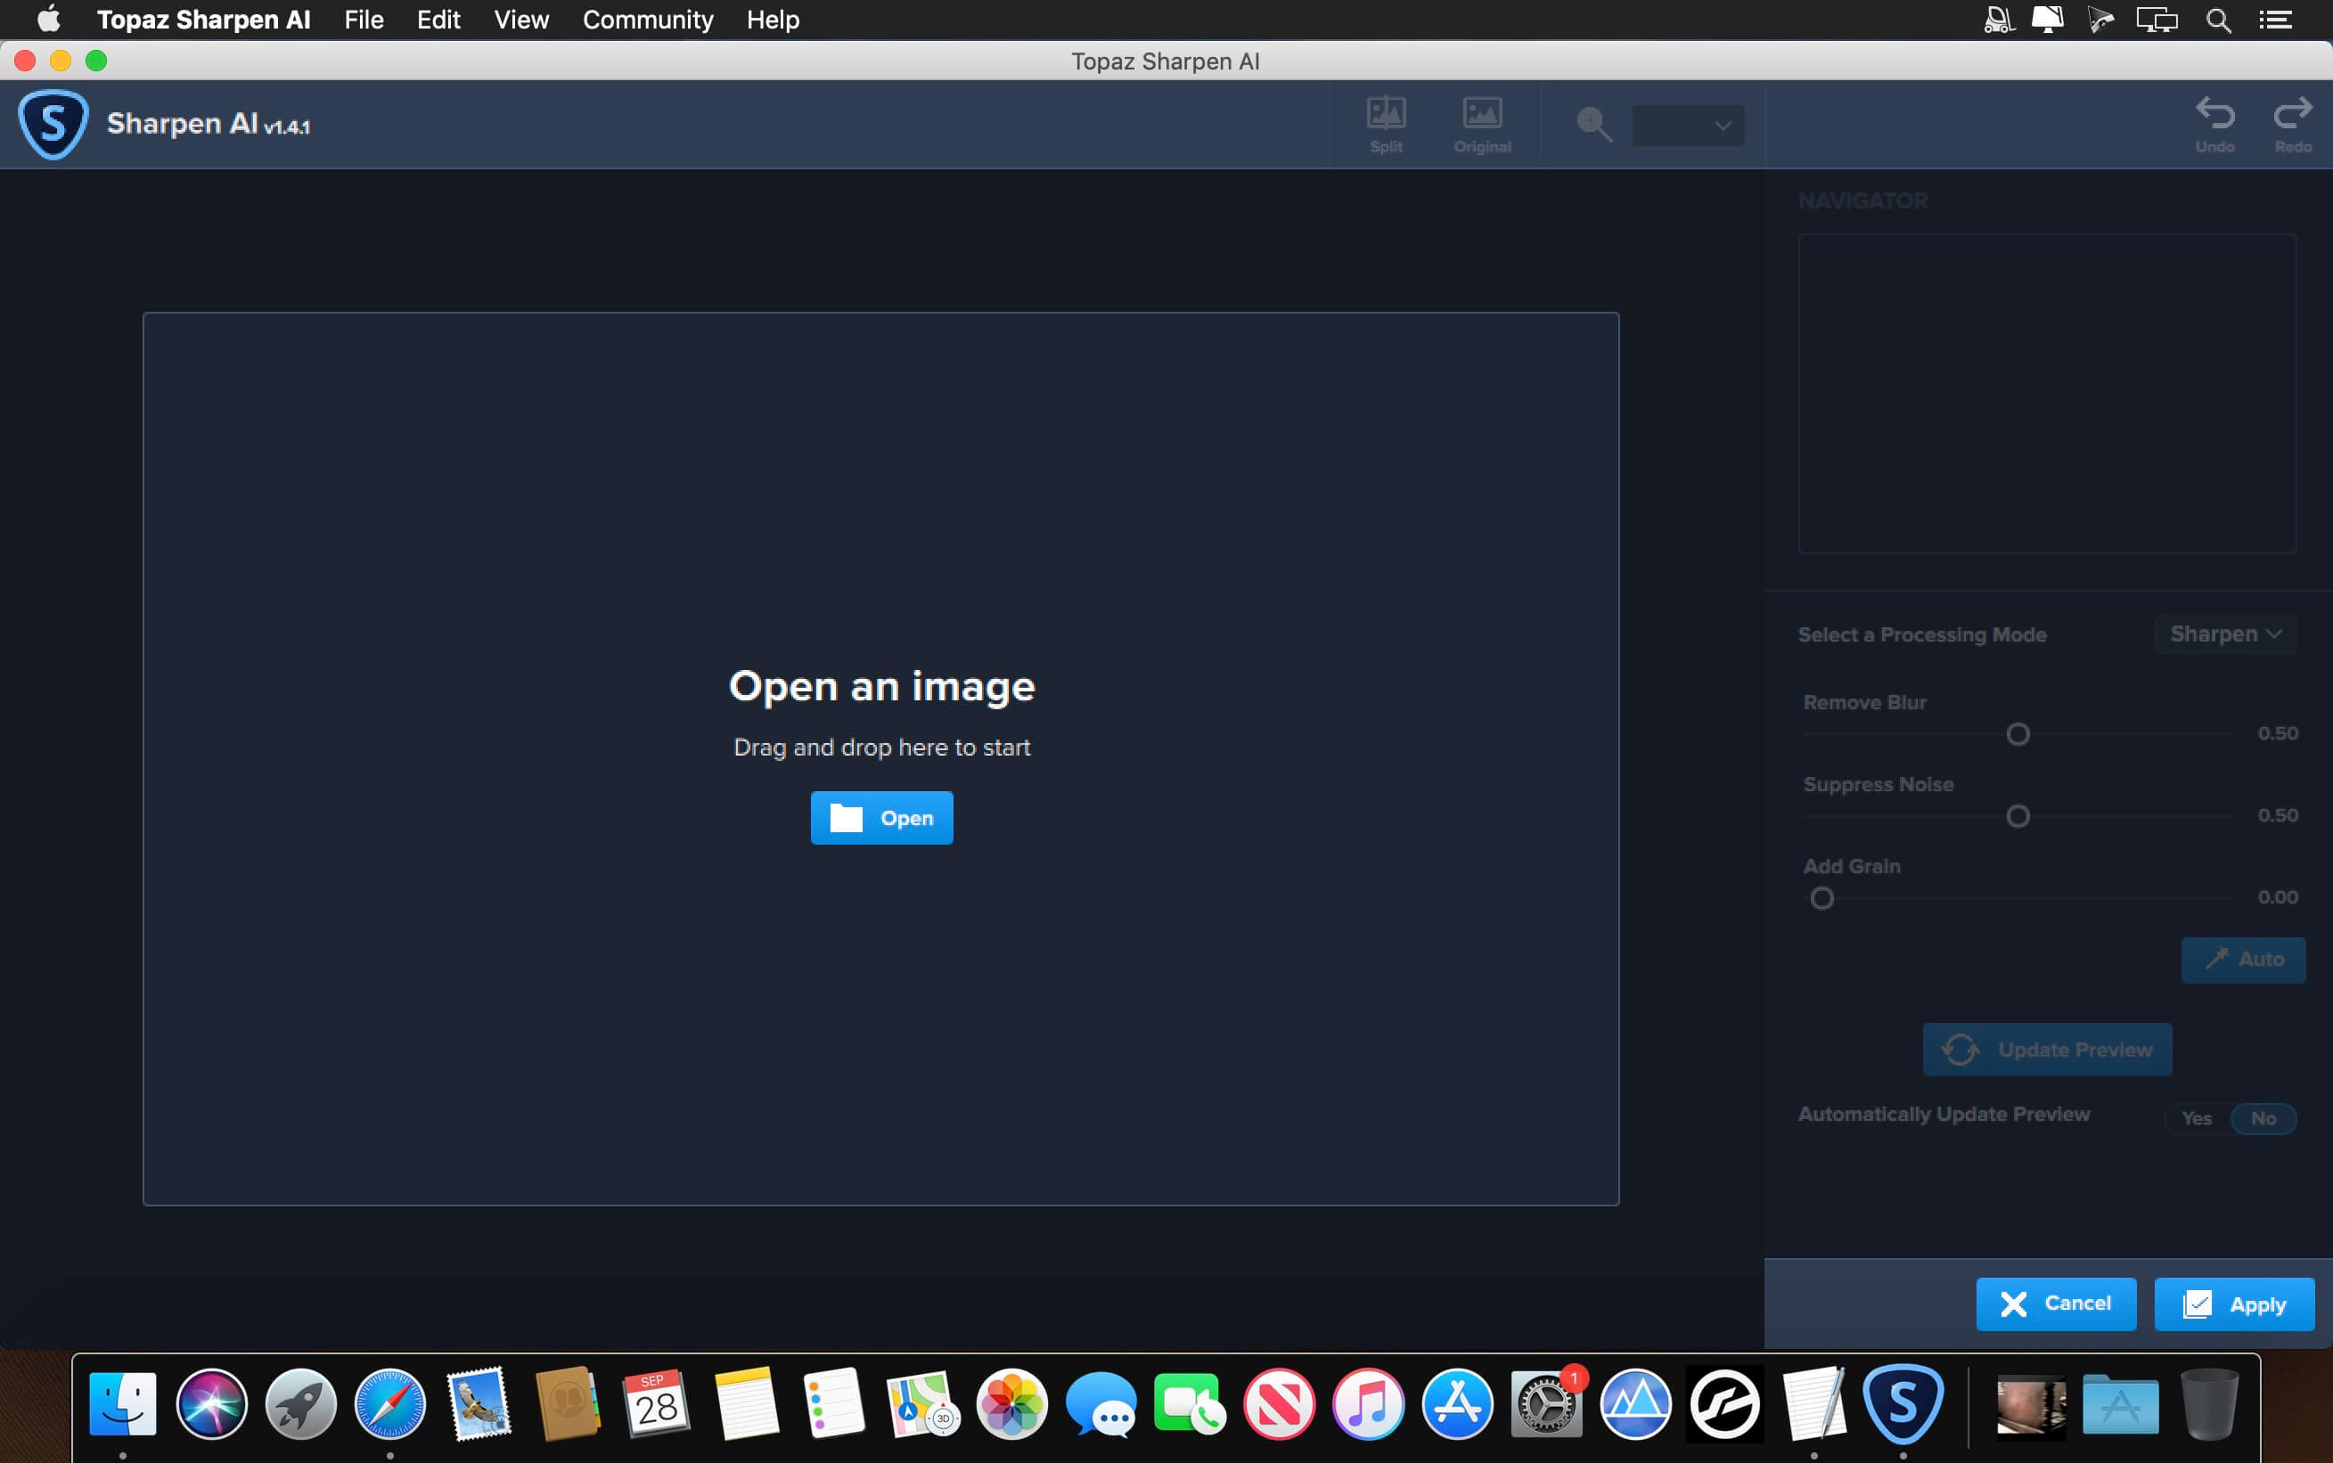The height and width of the screenshot is (1463, 2333).
Task: Click the Remove Blur slider handle
Action: click(2017, 734)
